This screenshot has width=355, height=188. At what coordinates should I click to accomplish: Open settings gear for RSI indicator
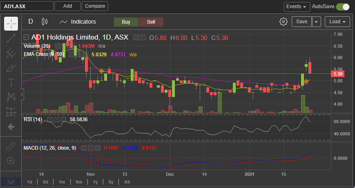coord(57,119)
